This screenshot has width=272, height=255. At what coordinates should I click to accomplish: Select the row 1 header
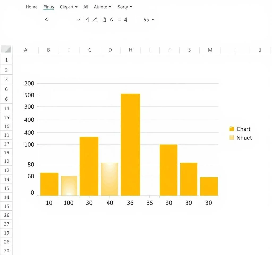point(6,60)
